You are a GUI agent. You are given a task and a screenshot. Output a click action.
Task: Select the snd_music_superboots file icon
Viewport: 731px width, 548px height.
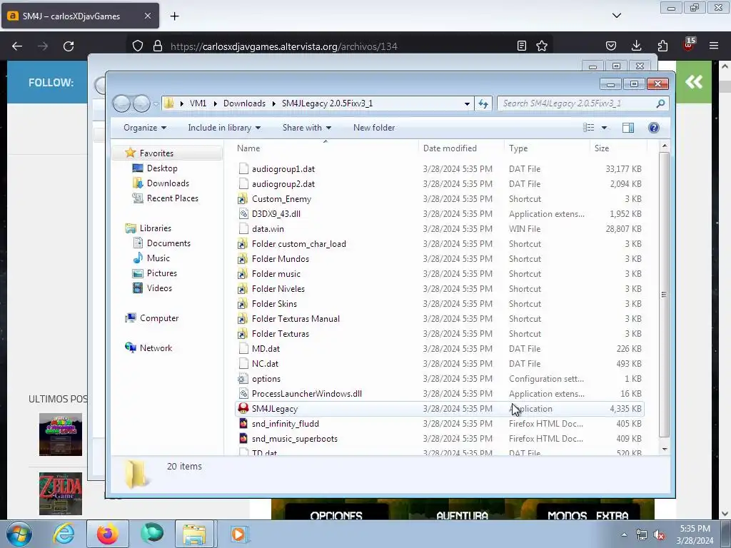click(x=243, y=438)
